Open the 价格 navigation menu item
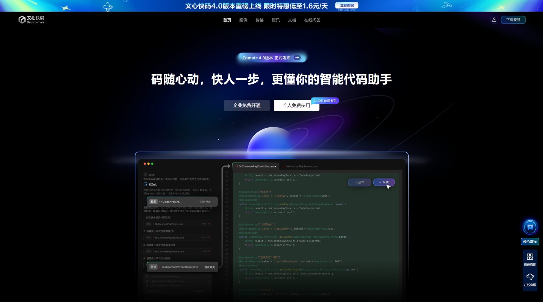This screenshot has height=302, width=543. tap(260, 20)
